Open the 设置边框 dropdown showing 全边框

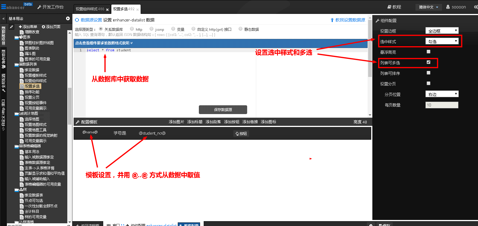442,31
